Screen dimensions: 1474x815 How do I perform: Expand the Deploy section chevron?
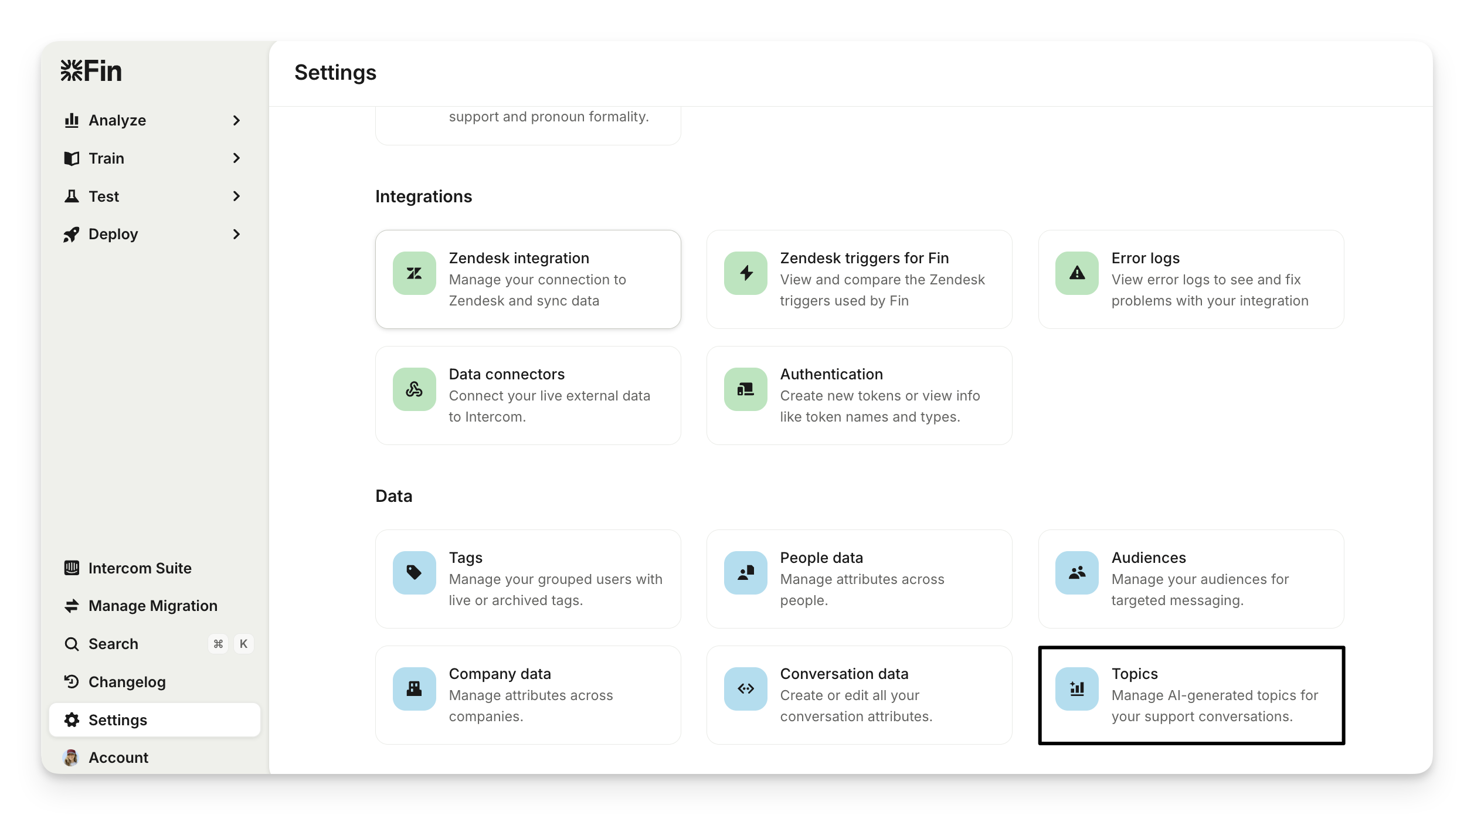(x=236, y=234)
